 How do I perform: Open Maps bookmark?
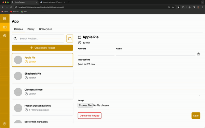(24, 12)
